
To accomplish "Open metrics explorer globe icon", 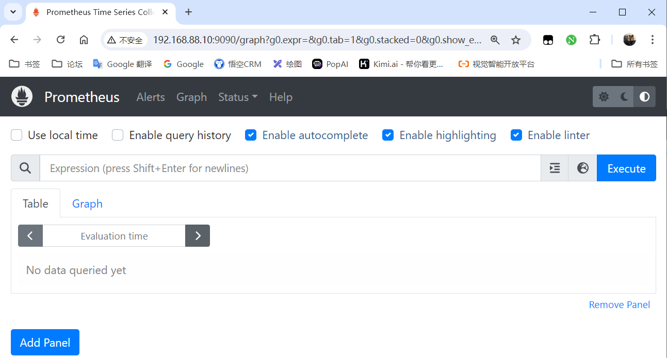I will (583, 168).
